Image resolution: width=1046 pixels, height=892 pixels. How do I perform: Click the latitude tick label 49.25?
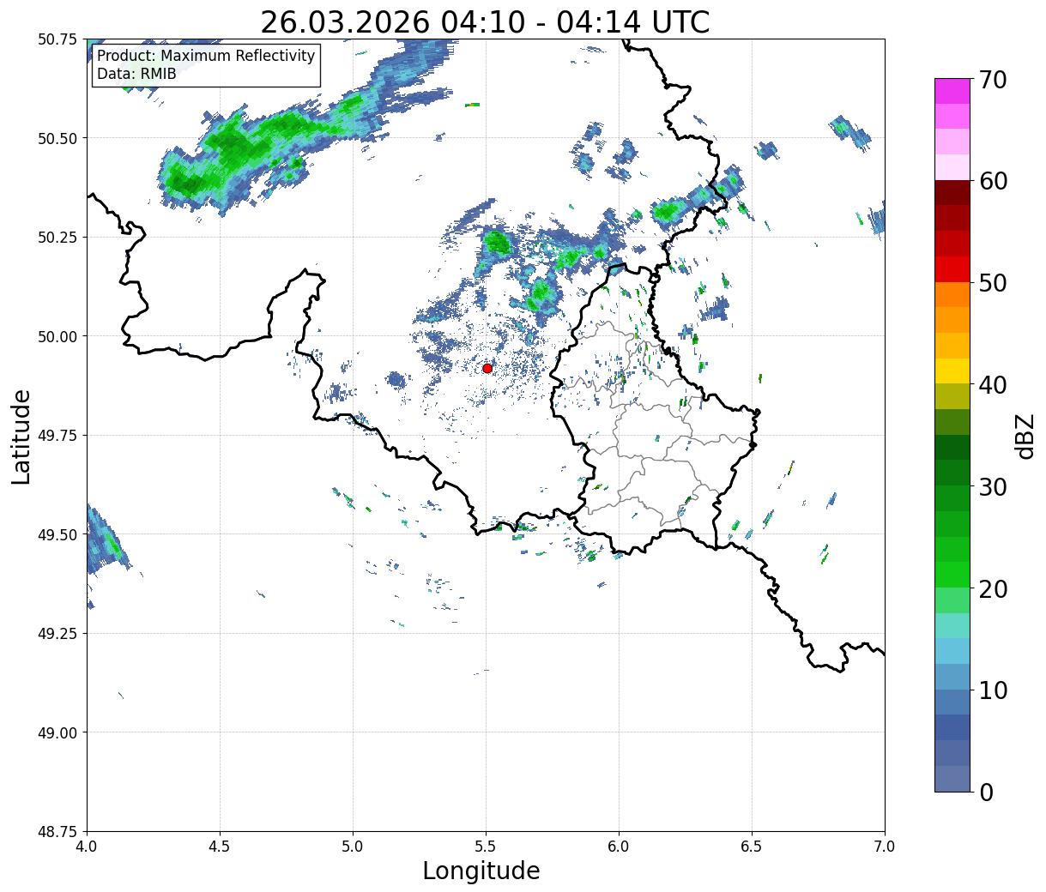[57, 634]
